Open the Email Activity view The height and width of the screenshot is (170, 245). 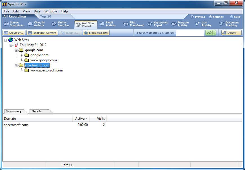108,24
